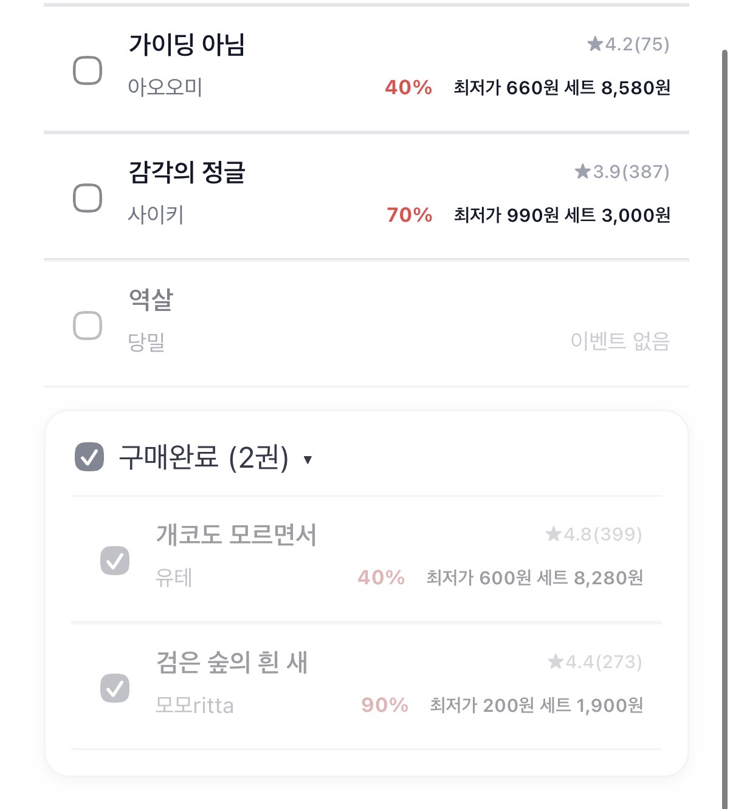Open the 검은 숲의 흰 새 title
Image resolution: width=733 pixels, height=809 pixels.
[x=232, y=662]
